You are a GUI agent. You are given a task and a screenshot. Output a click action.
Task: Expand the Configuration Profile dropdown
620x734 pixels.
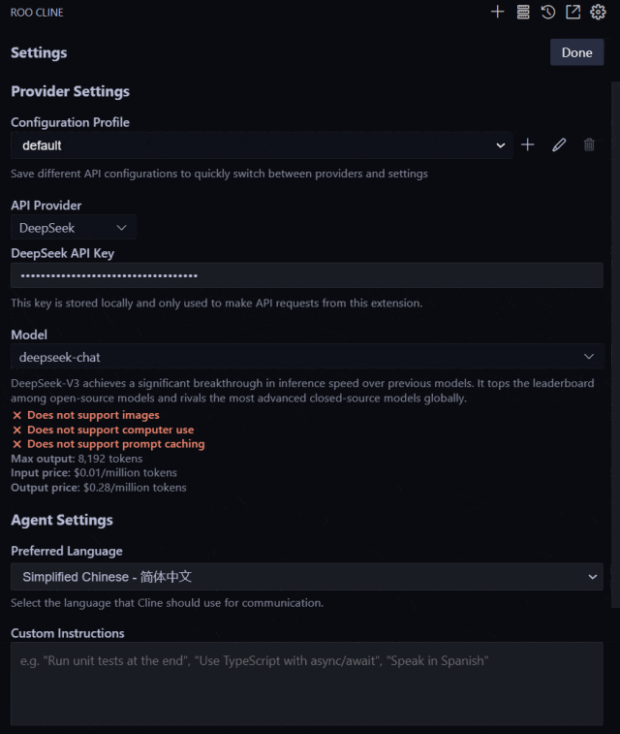coord(262,145)
